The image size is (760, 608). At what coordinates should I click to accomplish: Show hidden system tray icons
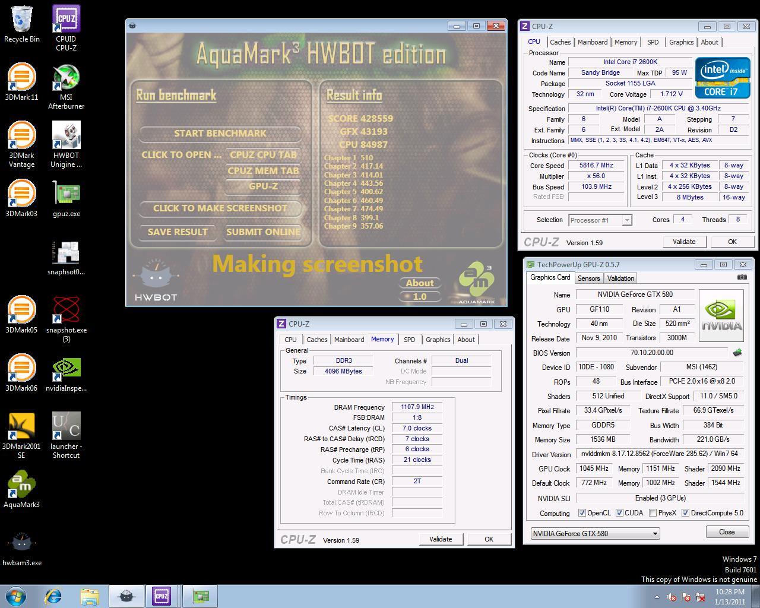pyautogui.click(x=657, y=597)
